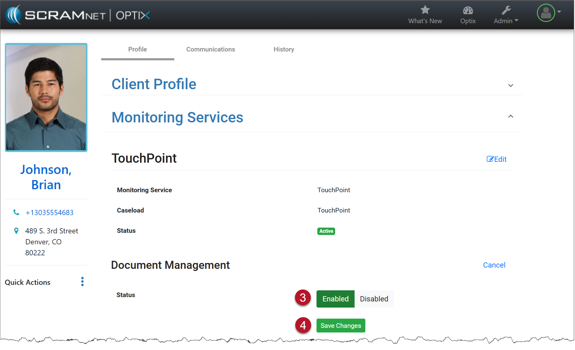The image size is (575, 350).
Task: Click the Admin wrench icon
Action: point(506,10)
